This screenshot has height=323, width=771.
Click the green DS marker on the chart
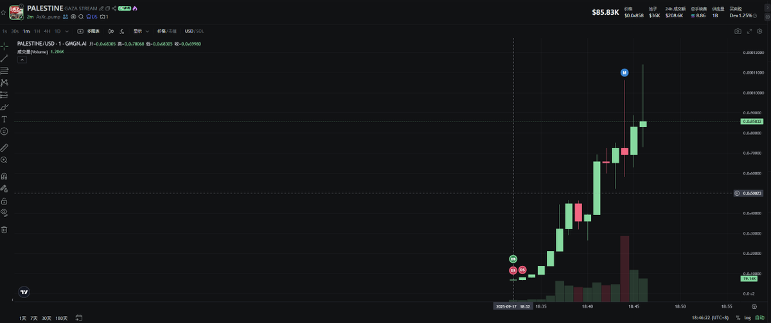513,259
